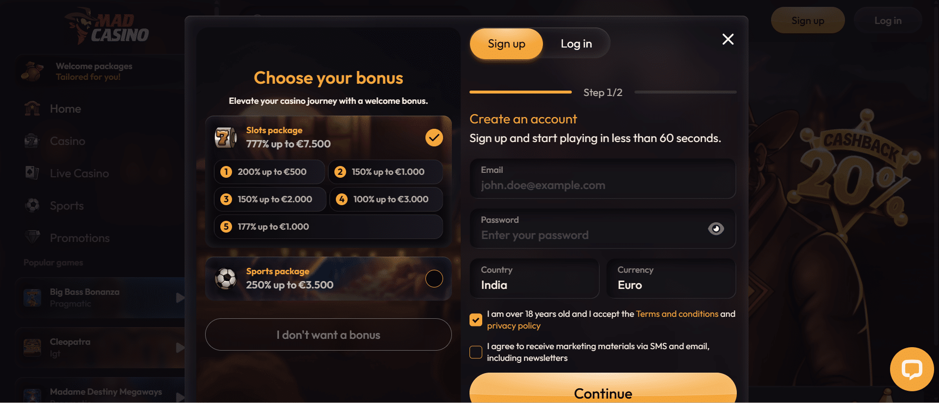Open the Live Casino sidebar icon
939x403 pixels.
tap(32, 173)
